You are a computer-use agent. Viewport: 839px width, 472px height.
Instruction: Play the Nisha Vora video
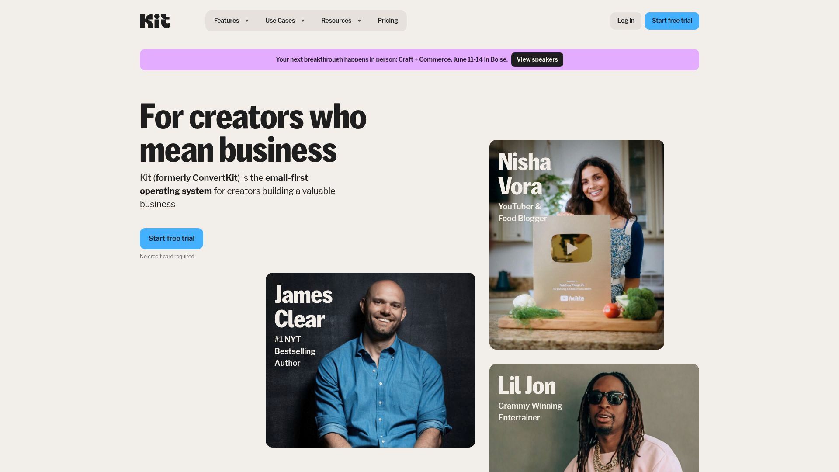(572, 248)
